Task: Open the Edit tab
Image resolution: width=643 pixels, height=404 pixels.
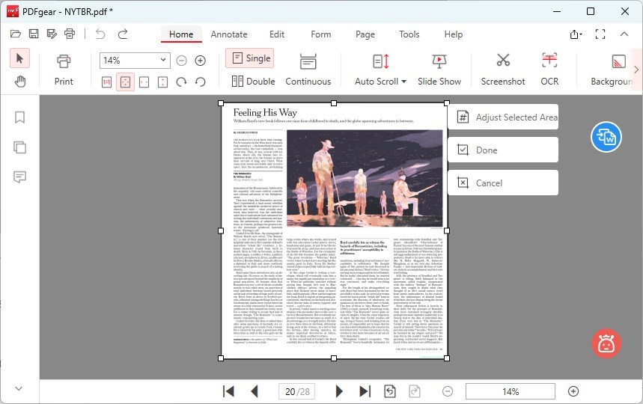Action: point(277,34)
